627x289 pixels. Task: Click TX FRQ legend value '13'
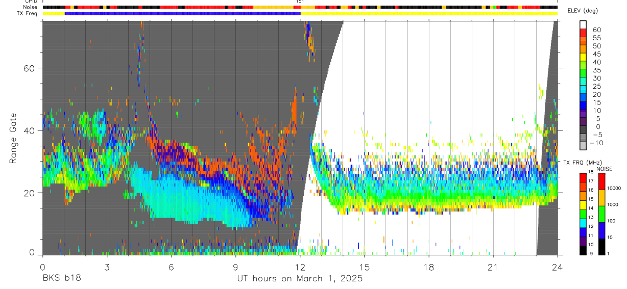591,217
